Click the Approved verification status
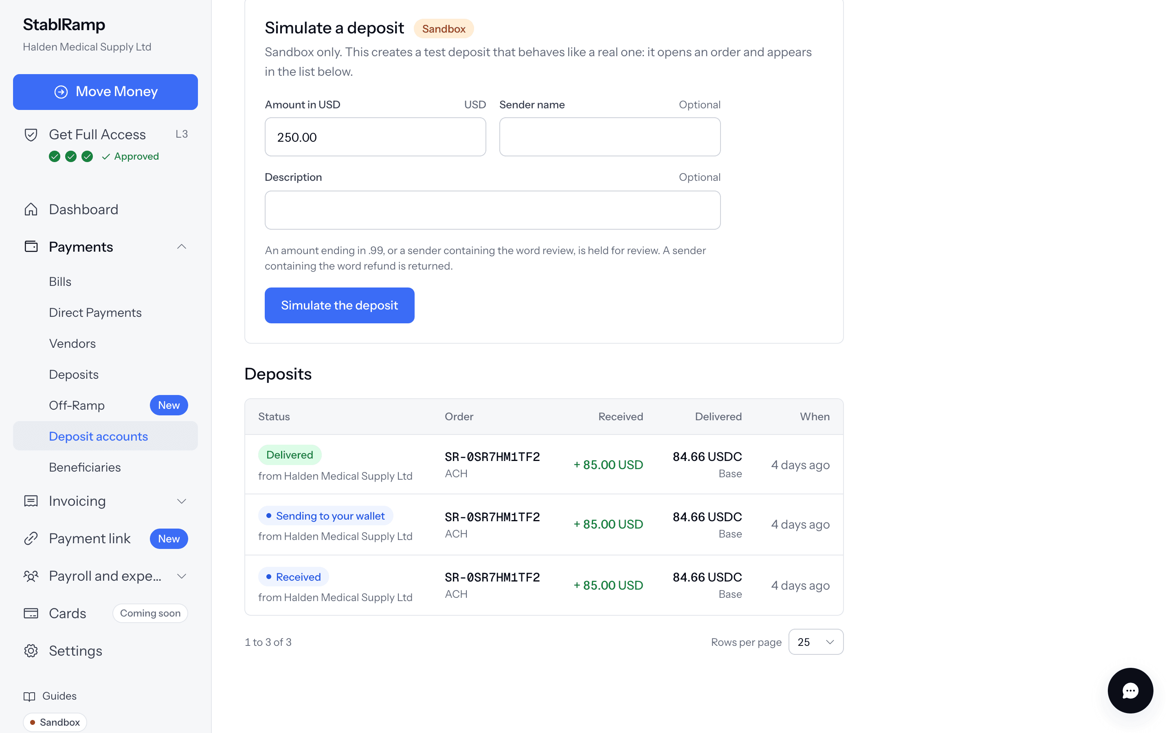Image resolution: width=1173 pixels, height=733 pixels. click(x=130, y=156)
